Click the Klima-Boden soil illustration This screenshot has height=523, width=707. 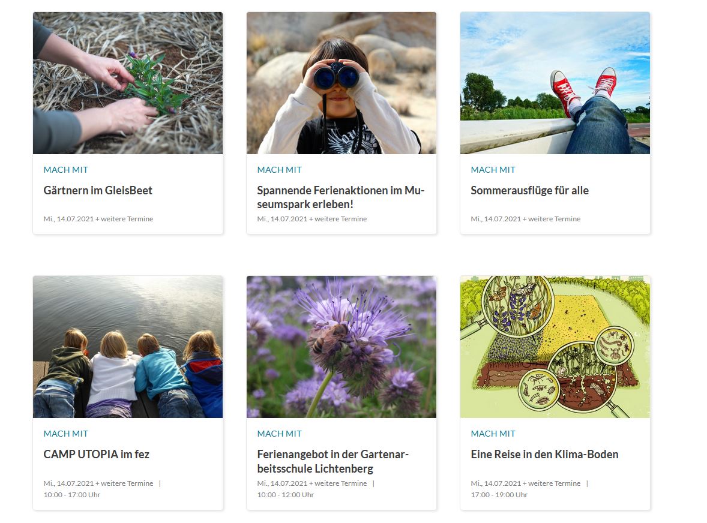pyautogui.click(x=555, y=347)
